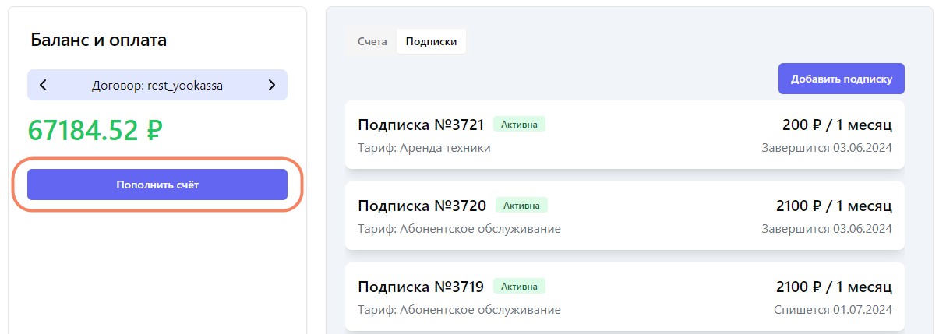This screenshot has width=939, height=334.
Task: Click the Активна badge on subscription №3720
Action: [521, 205]
